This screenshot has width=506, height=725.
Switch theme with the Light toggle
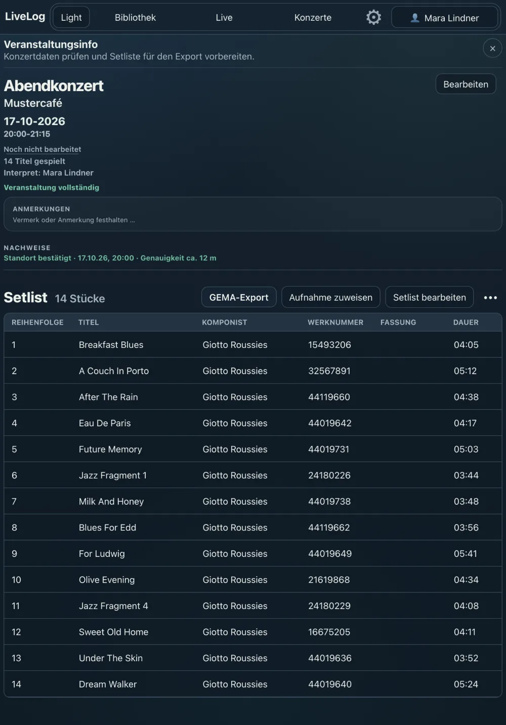[x=71, y=18]
